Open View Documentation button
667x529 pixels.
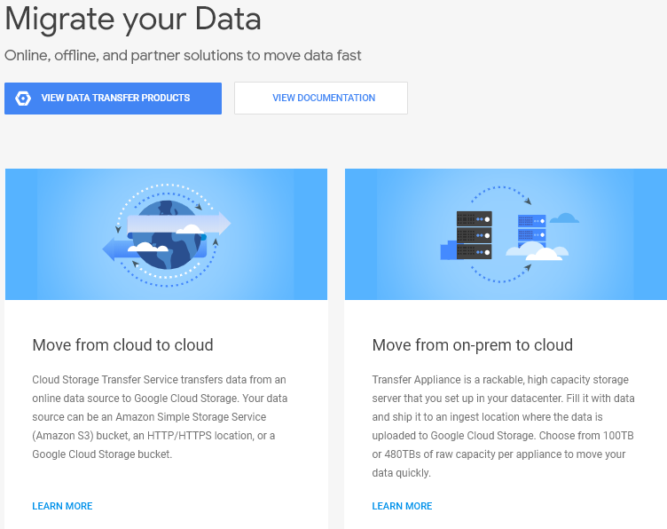(321, 98)
